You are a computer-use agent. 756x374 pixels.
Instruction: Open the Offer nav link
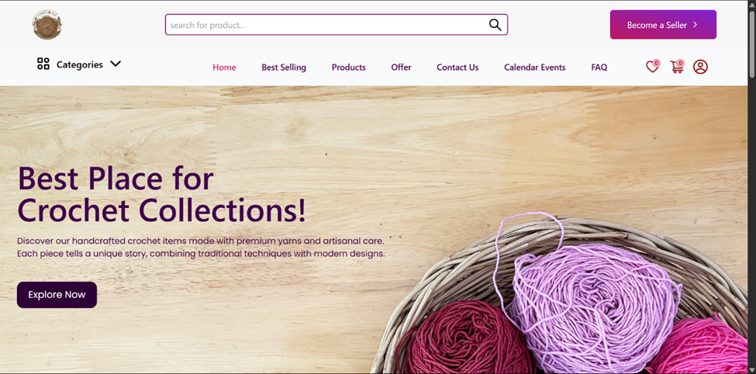[401, 68]
